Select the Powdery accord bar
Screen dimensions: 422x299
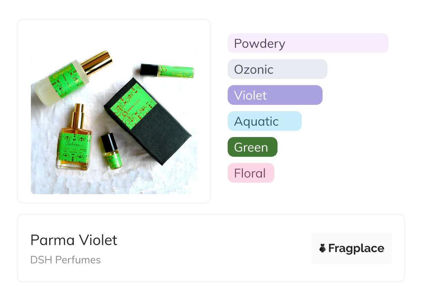coord(308,43)
